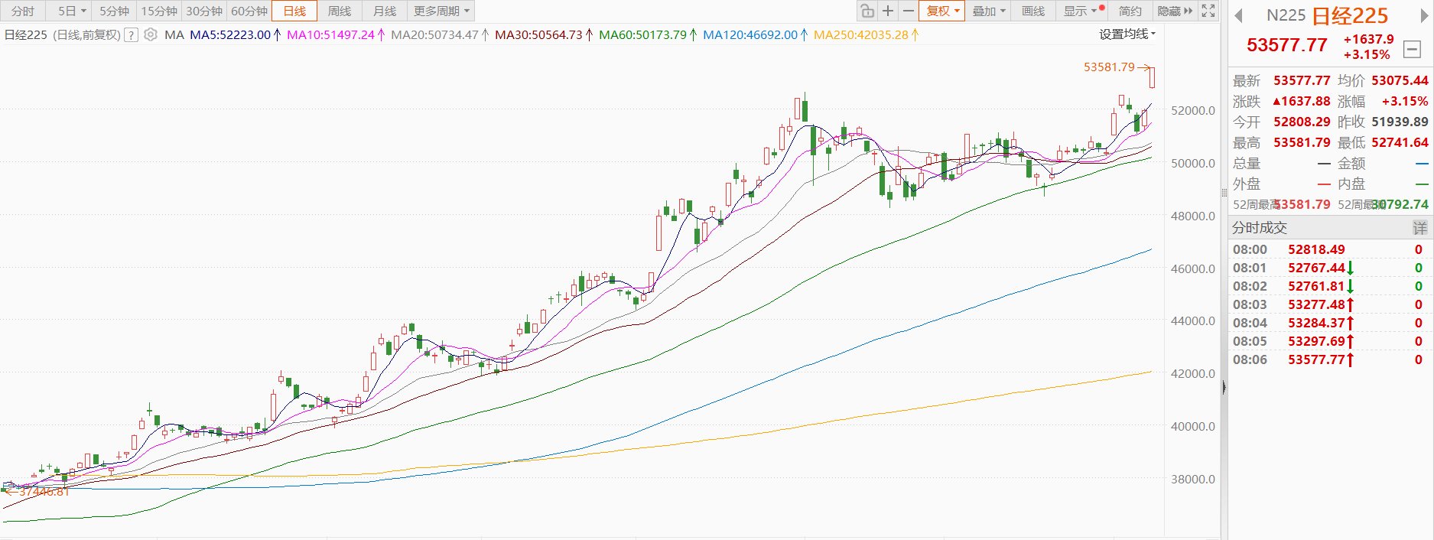Click the lock/unlock chart icon

coord(867,11)
